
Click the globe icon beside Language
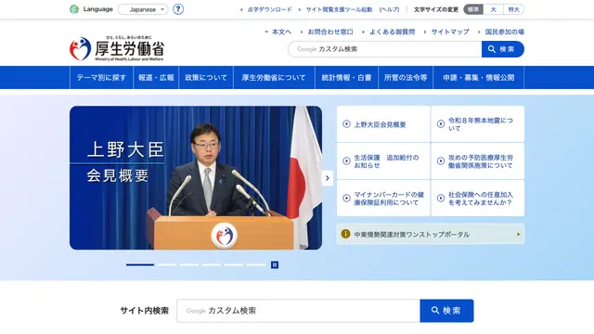[x=74, y=9]
